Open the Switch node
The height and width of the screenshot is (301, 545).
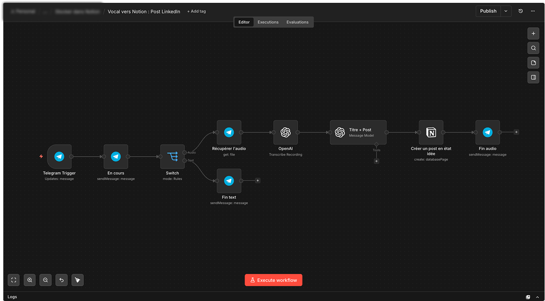[x=172, y=157]
